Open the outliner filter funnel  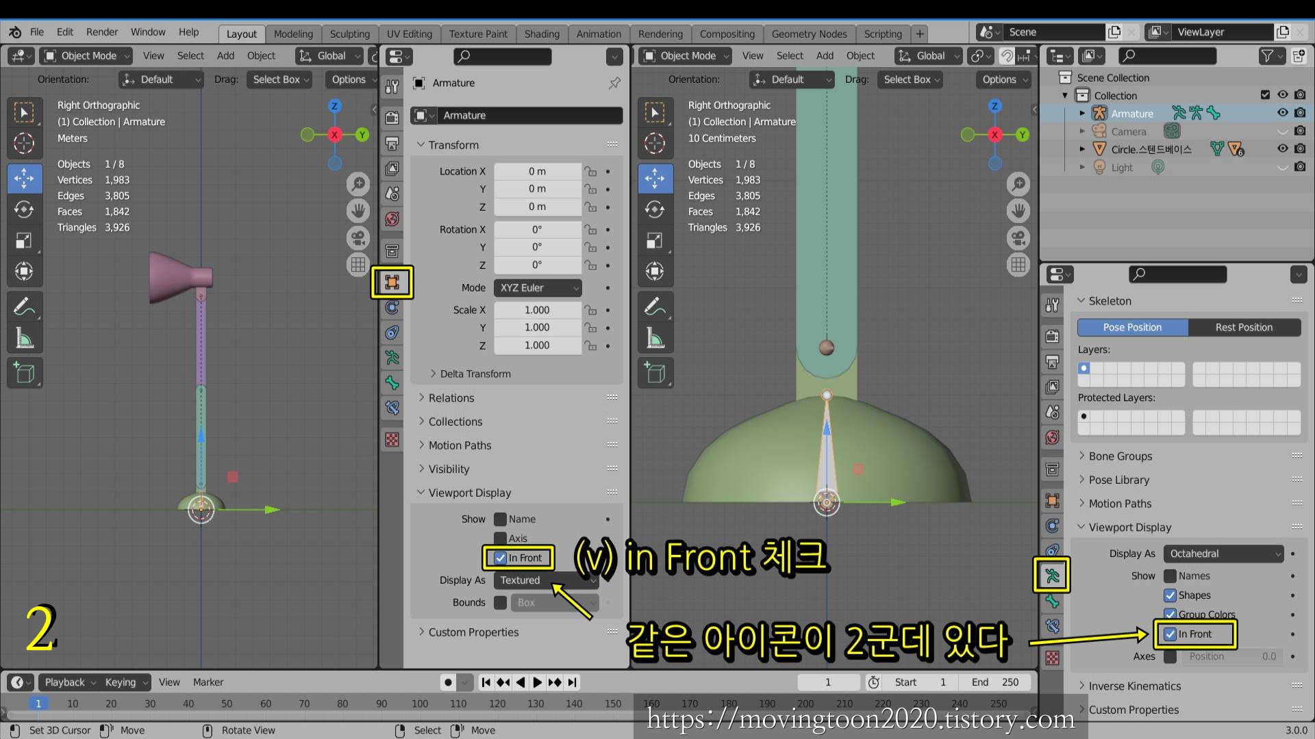tap(1271, 56)
